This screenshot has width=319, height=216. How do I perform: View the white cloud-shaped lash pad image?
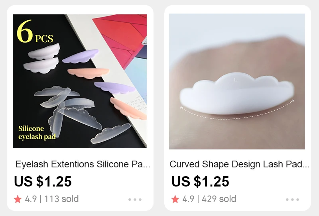[x=237, y=81]
